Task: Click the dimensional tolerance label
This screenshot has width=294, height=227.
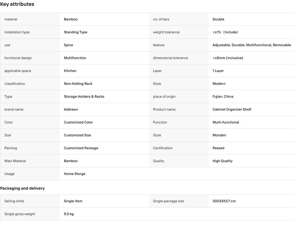Action: pos(170,58)
